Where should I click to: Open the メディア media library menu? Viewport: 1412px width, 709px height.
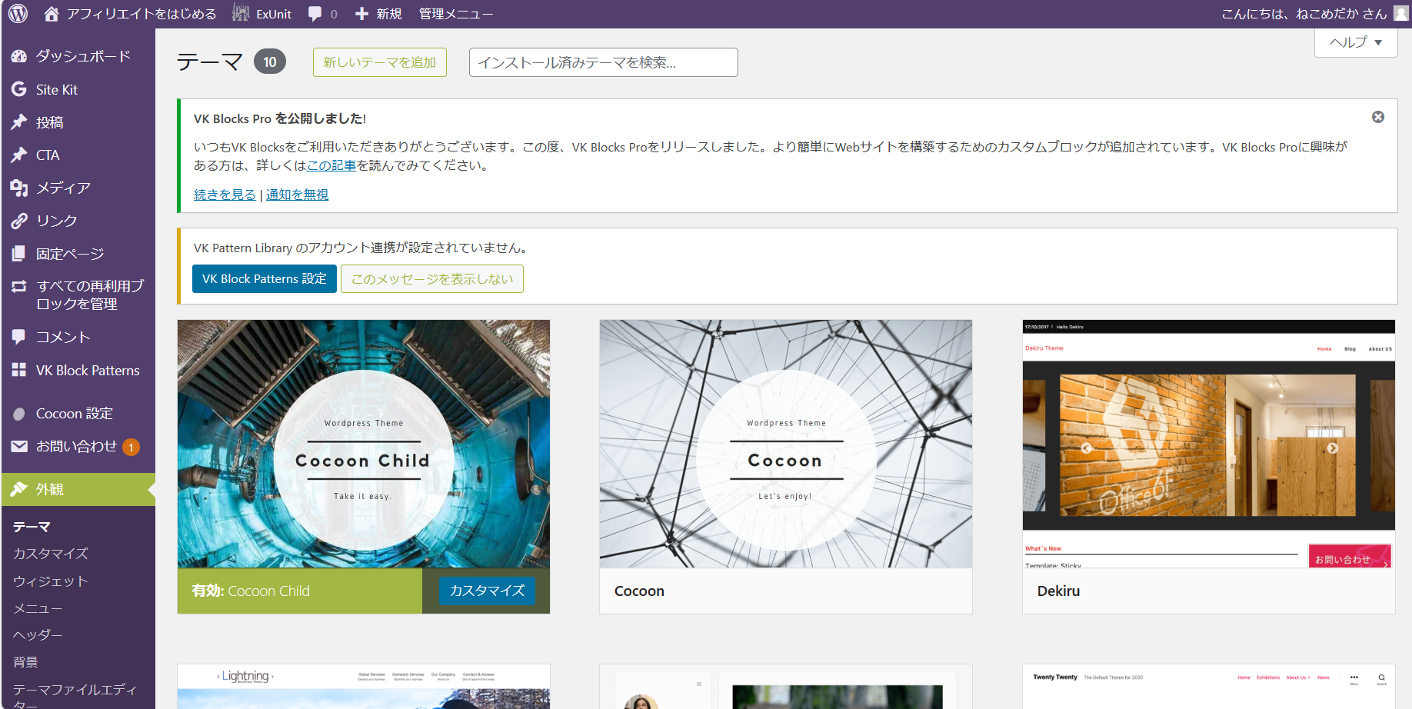pyautogui.click(x=63, y=188)
